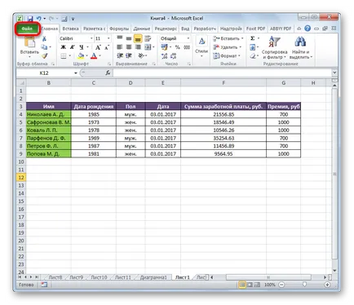The image size is (354, 305).
Task: Align cell text left
Action: pos(120,47)
